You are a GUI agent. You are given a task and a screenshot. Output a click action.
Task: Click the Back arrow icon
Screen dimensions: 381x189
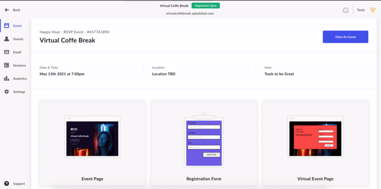(x=7, y=10)
